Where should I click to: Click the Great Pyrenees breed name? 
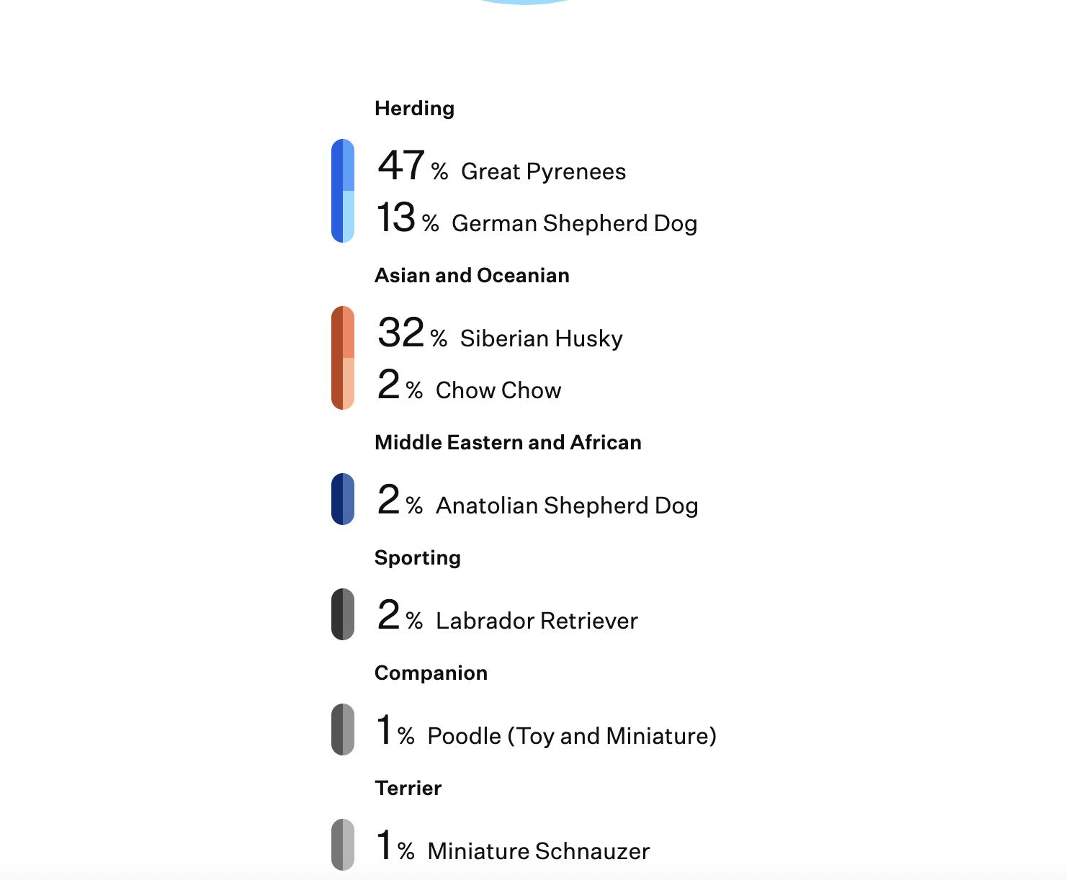543,171
